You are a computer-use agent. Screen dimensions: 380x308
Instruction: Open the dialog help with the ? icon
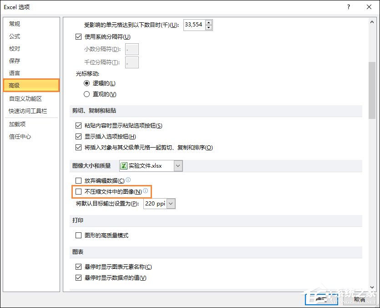click(x=348, y=7)
